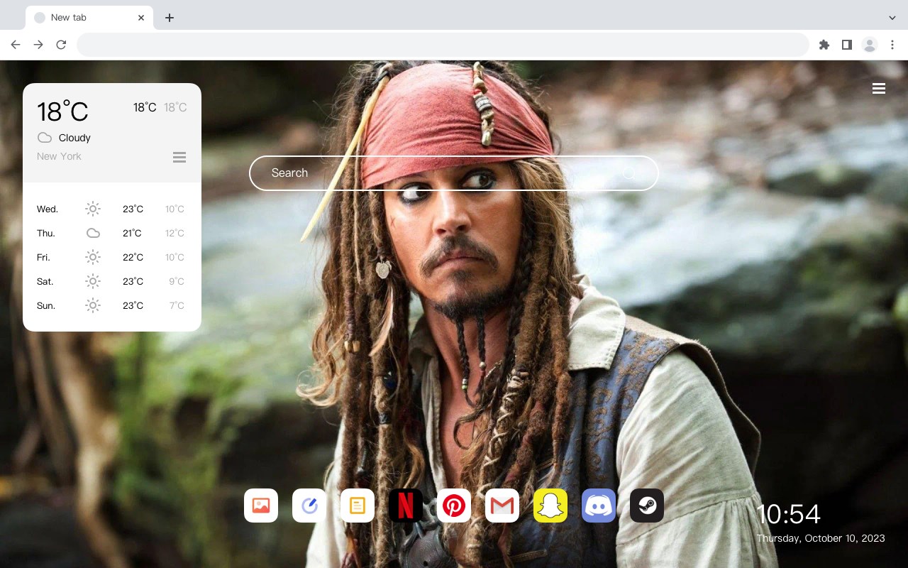Open the page hamburger menu at top right
This screenshot has width=908, height=568.
click(879, 88)
